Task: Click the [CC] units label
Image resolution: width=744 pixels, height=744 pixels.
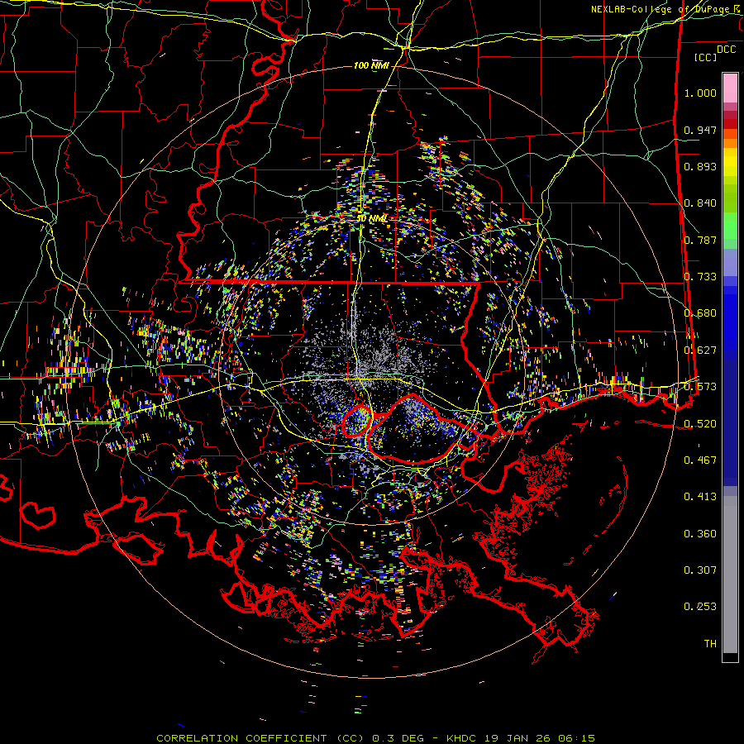Action: 705,57
